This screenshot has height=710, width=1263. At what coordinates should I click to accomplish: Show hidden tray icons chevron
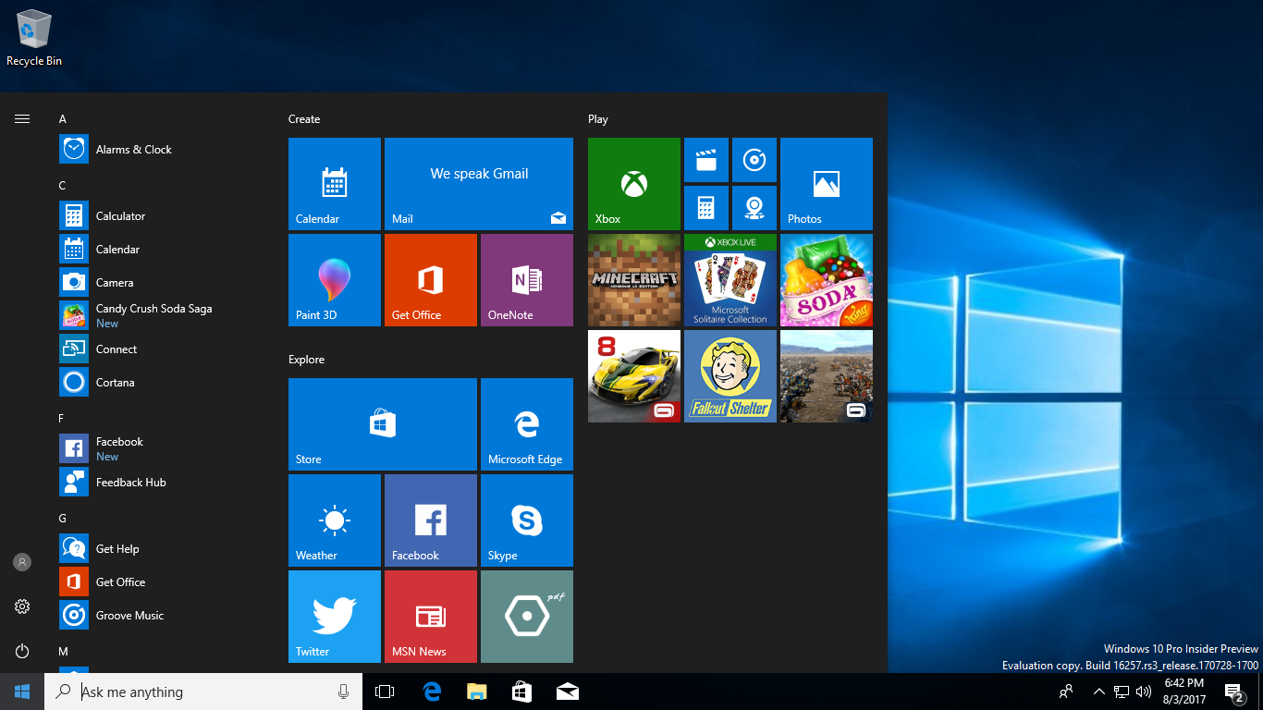(x=1099, y=692)
